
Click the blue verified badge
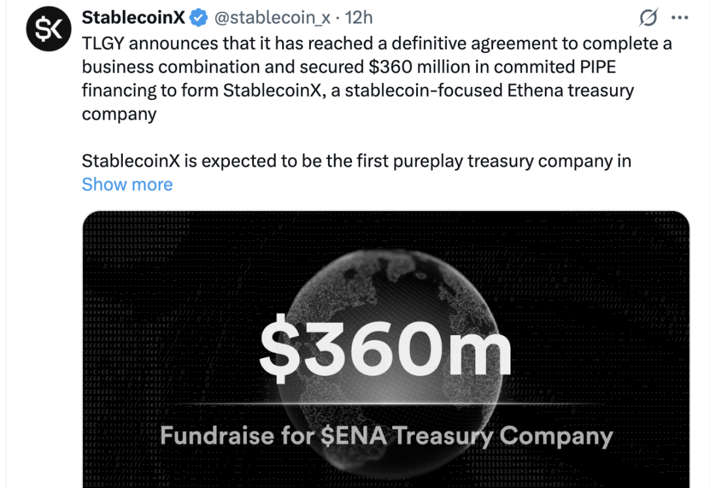pyautogui.click(x=198, y=19)
